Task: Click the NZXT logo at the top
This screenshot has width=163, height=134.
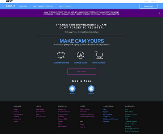Action: pyautogui.click(x=9, y=1)
